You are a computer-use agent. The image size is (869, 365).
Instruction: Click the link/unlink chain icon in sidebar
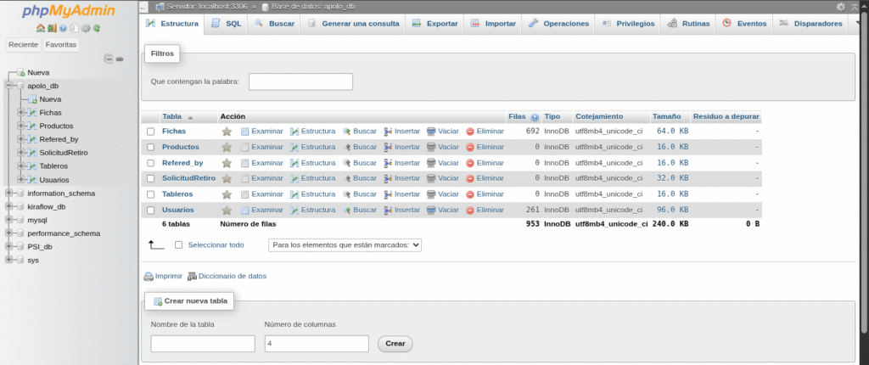coord(120,59)
